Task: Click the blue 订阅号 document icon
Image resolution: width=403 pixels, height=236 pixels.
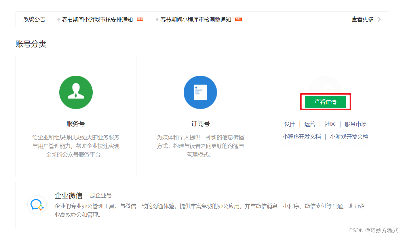Action: [200, 92]
